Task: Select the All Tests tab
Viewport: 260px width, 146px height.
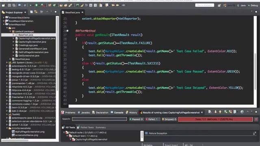Action: pos(69,127)
